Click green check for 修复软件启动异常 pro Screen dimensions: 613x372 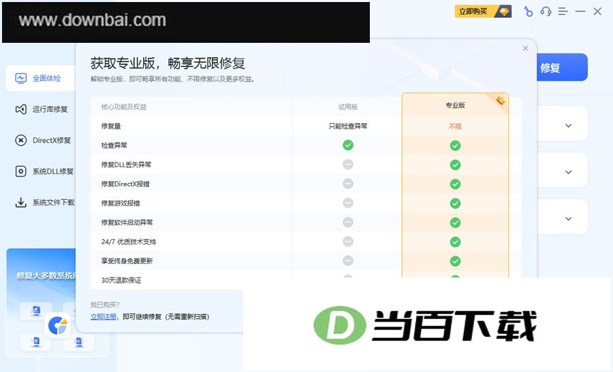[455, 222]
